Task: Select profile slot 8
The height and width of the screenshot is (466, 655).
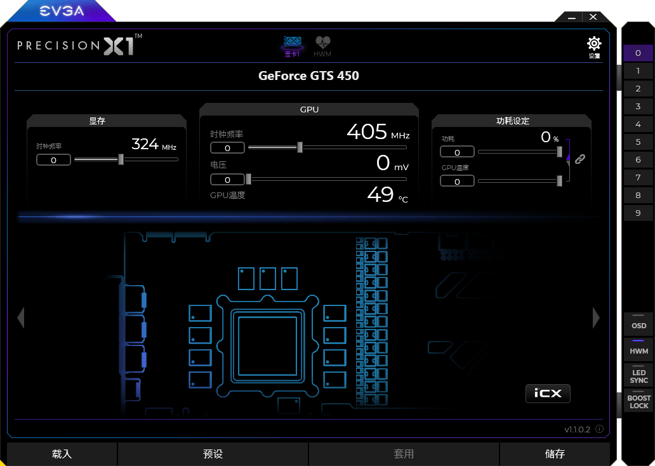Action: coord(638,195)
